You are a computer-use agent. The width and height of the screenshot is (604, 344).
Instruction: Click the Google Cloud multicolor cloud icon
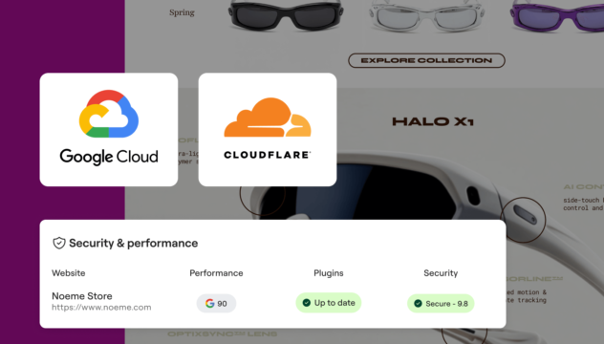tap(109, 114)
